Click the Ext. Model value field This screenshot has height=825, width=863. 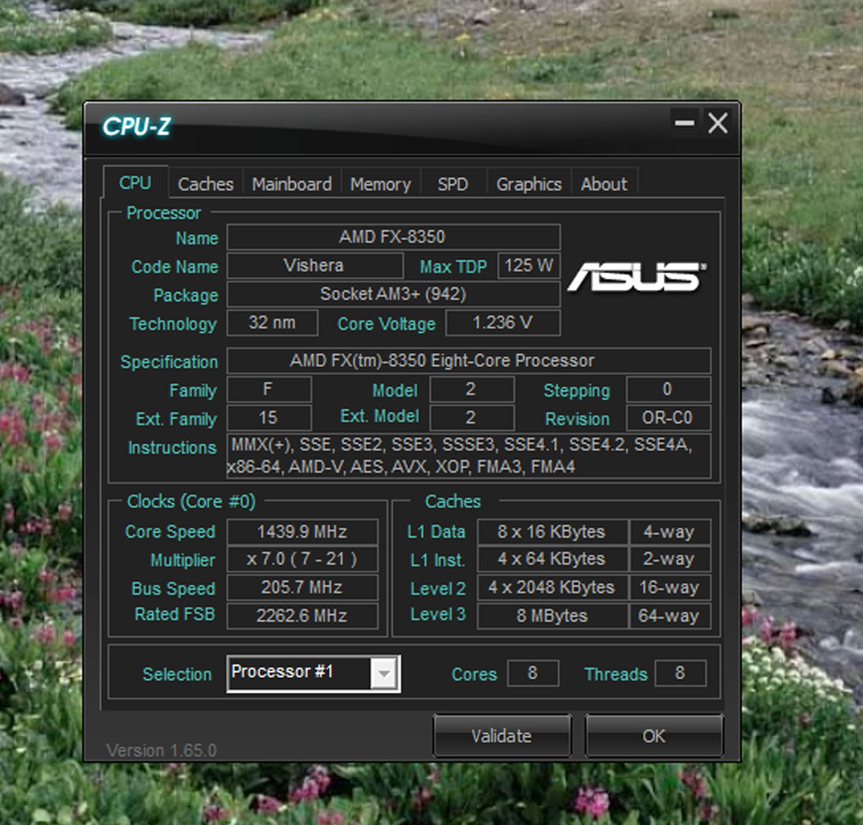(x=472, y=418)
